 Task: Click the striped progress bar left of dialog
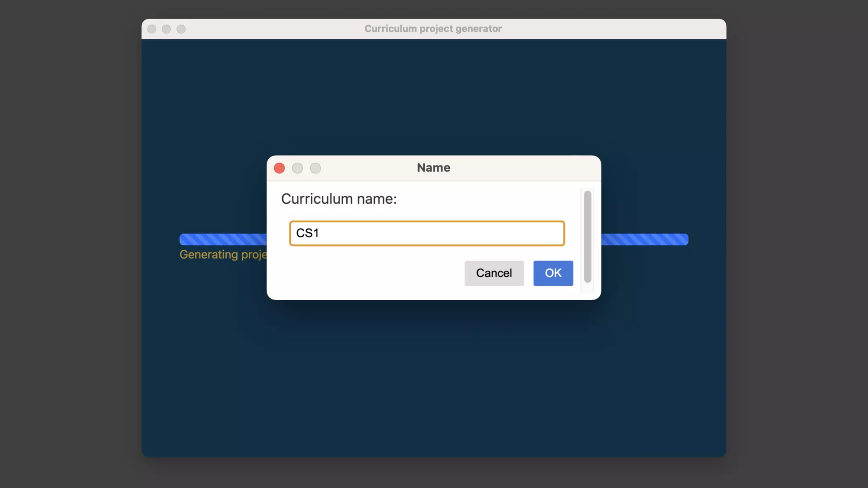click(x=223, y=239)
